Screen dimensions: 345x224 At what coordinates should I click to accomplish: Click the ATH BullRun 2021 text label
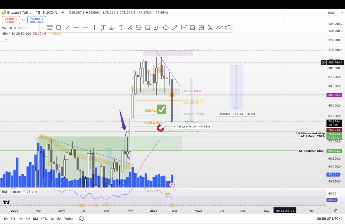pyautogui.click(x=312, y=151)
